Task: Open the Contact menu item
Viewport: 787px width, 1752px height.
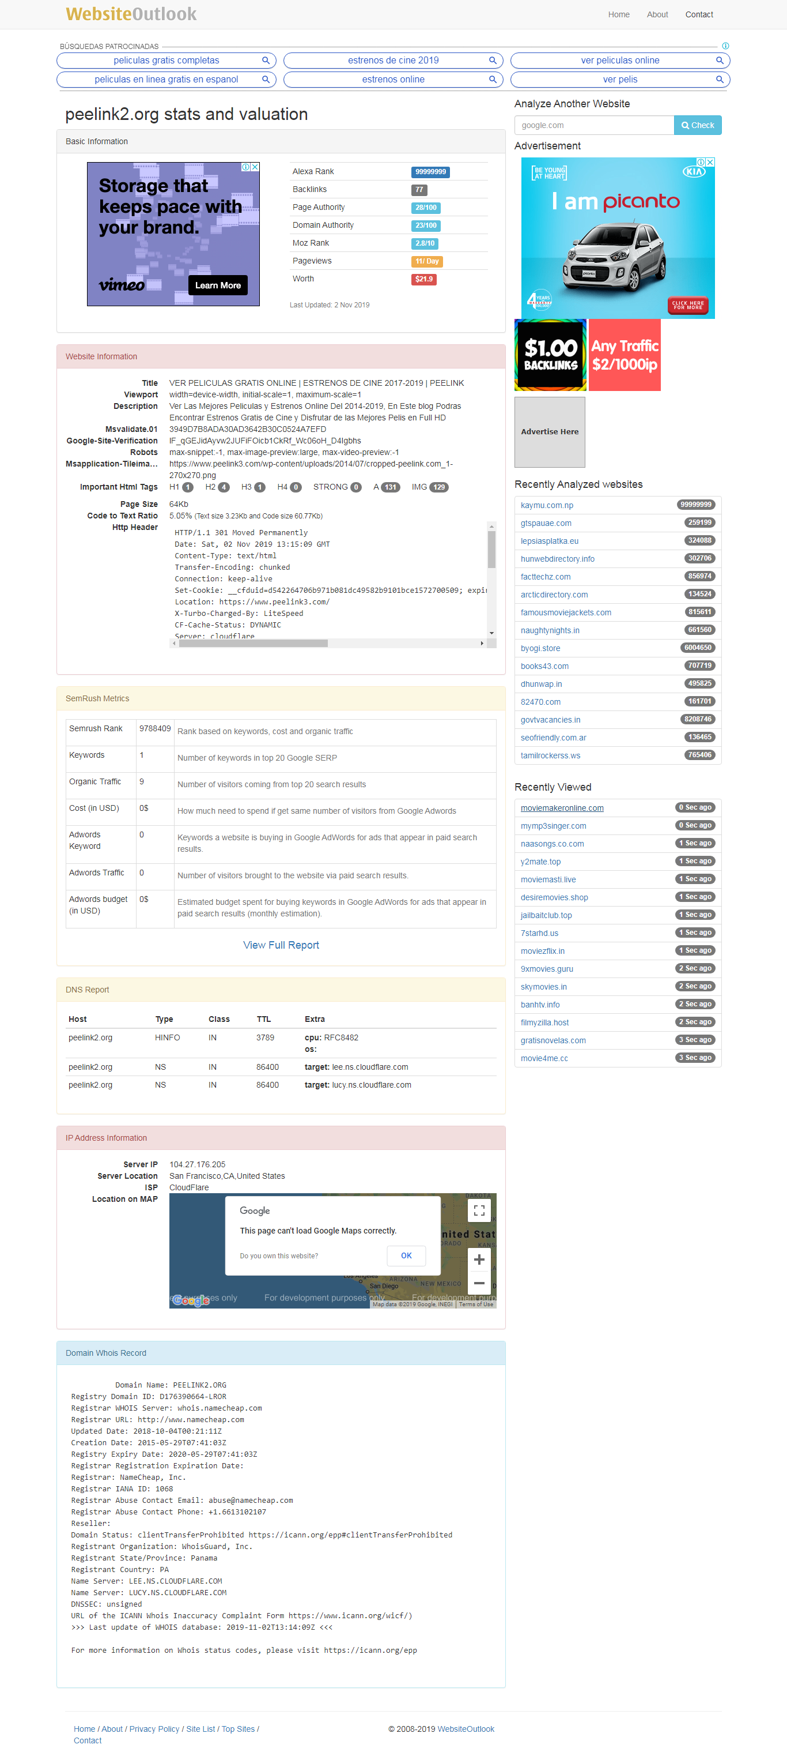Action: pyautogui.click(x=699, y=14)
